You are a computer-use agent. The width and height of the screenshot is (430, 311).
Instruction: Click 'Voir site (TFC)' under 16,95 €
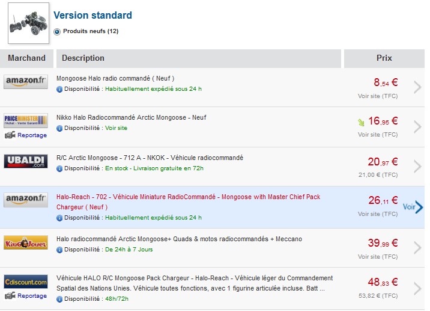coord(378,135)
